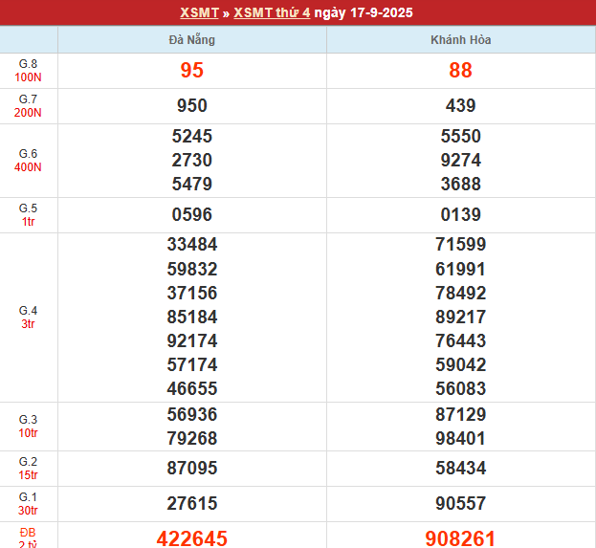Click G.3 number 87129
This screenshot has width=596, height=548.
point(461,415)
